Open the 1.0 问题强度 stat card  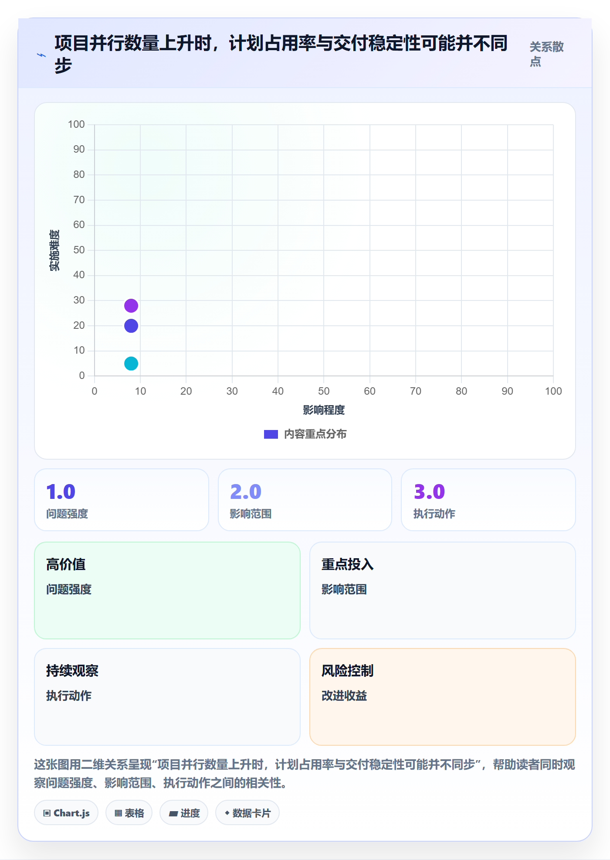122,500
